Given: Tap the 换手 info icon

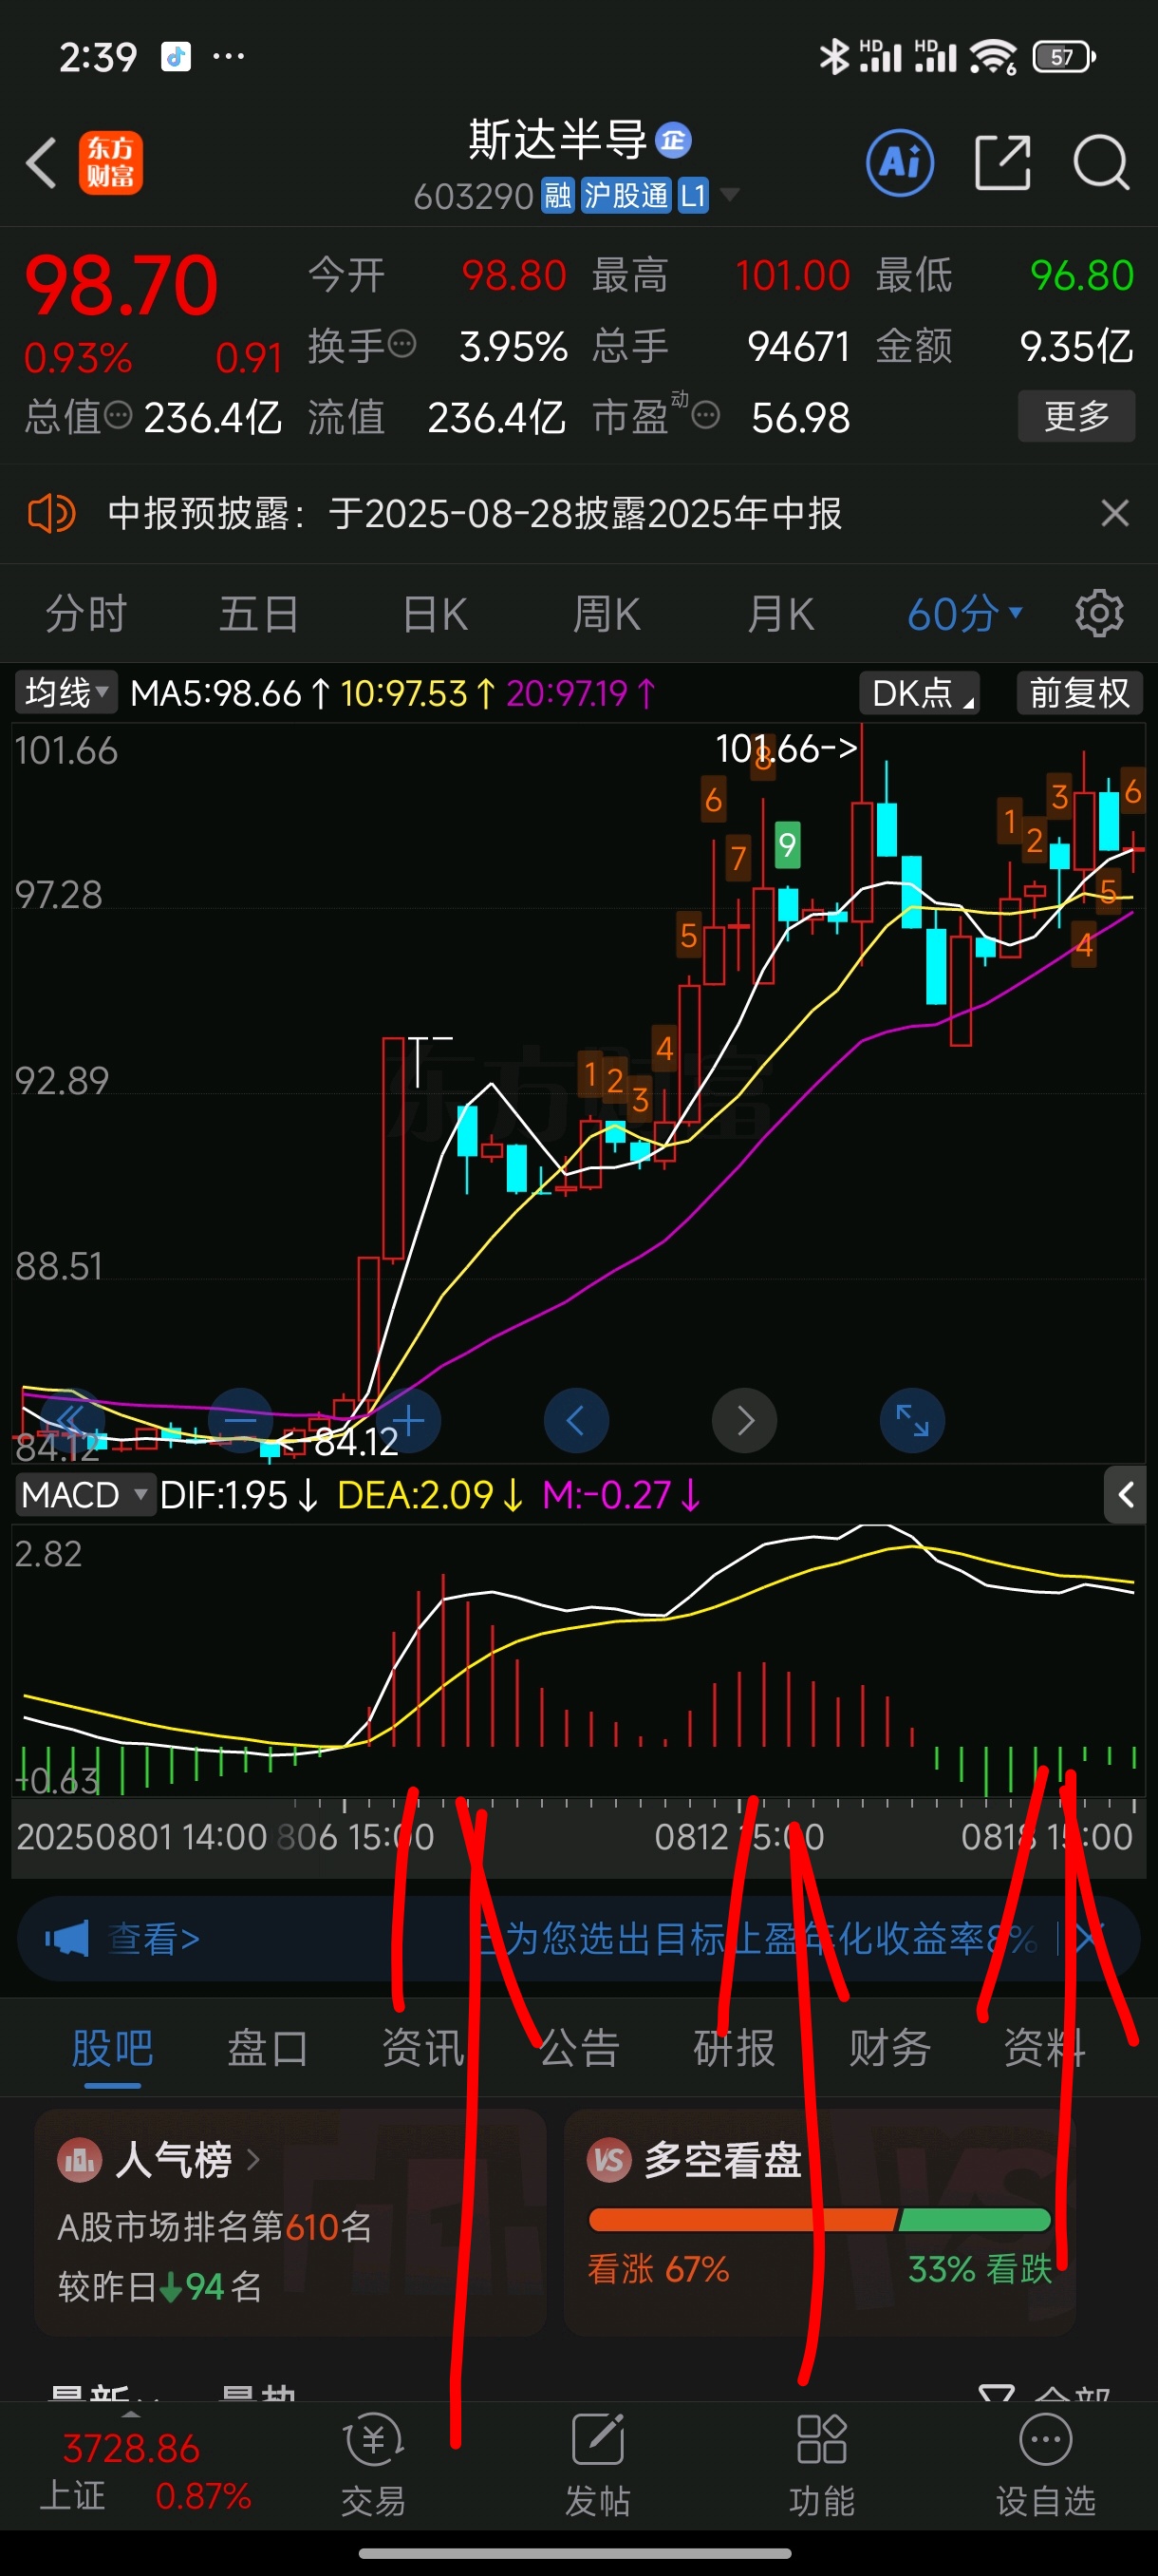Looking at the screenshot, I should [x=402, y=345].
